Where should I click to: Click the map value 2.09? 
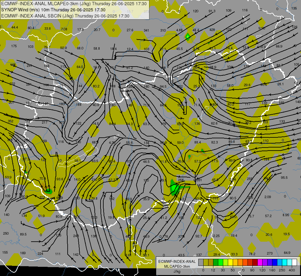point(267,197)
